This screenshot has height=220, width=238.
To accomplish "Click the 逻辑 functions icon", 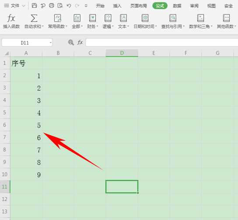I will click(x=108, y=18).
